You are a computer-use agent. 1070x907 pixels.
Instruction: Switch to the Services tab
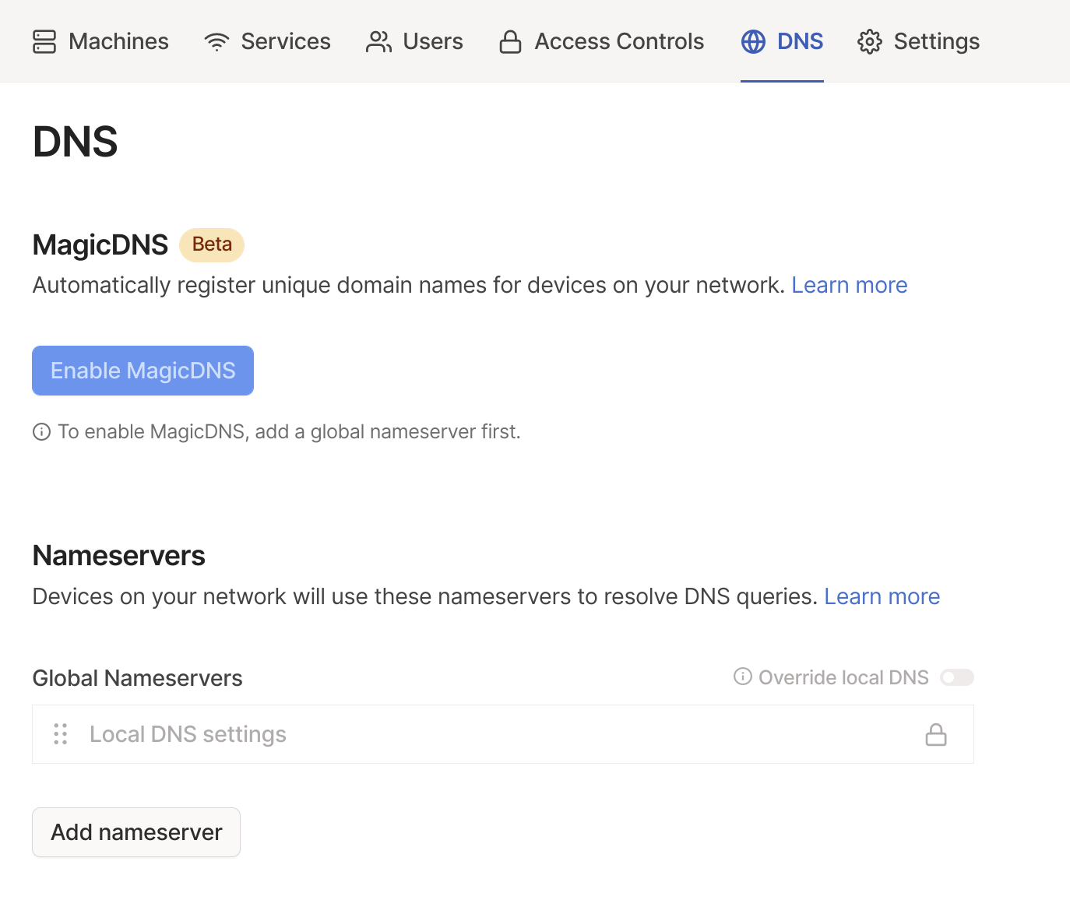tap(267, 41)
